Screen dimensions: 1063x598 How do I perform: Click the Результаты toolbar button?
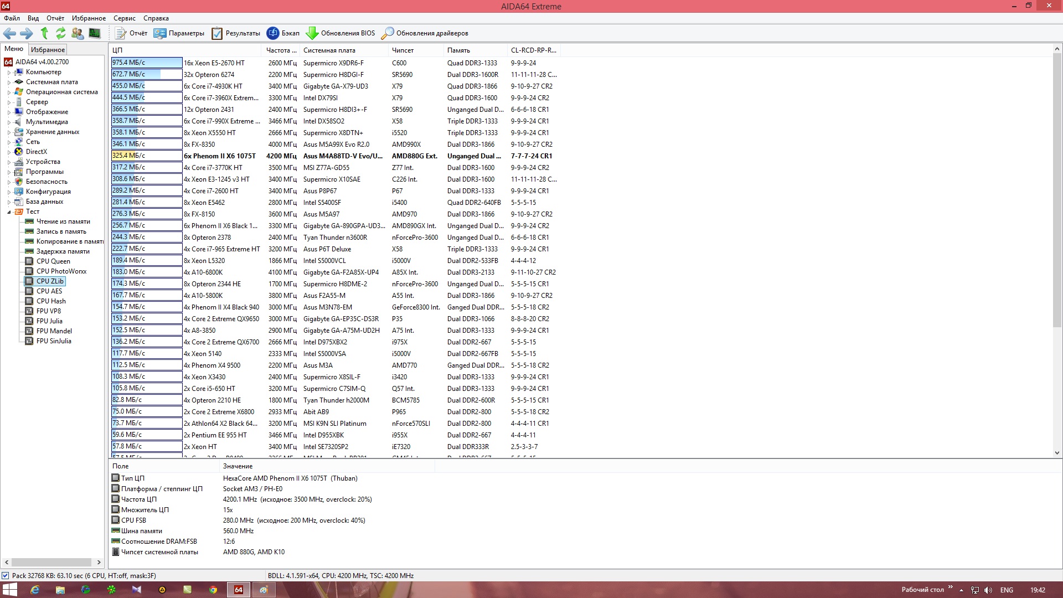coord(236,33)
